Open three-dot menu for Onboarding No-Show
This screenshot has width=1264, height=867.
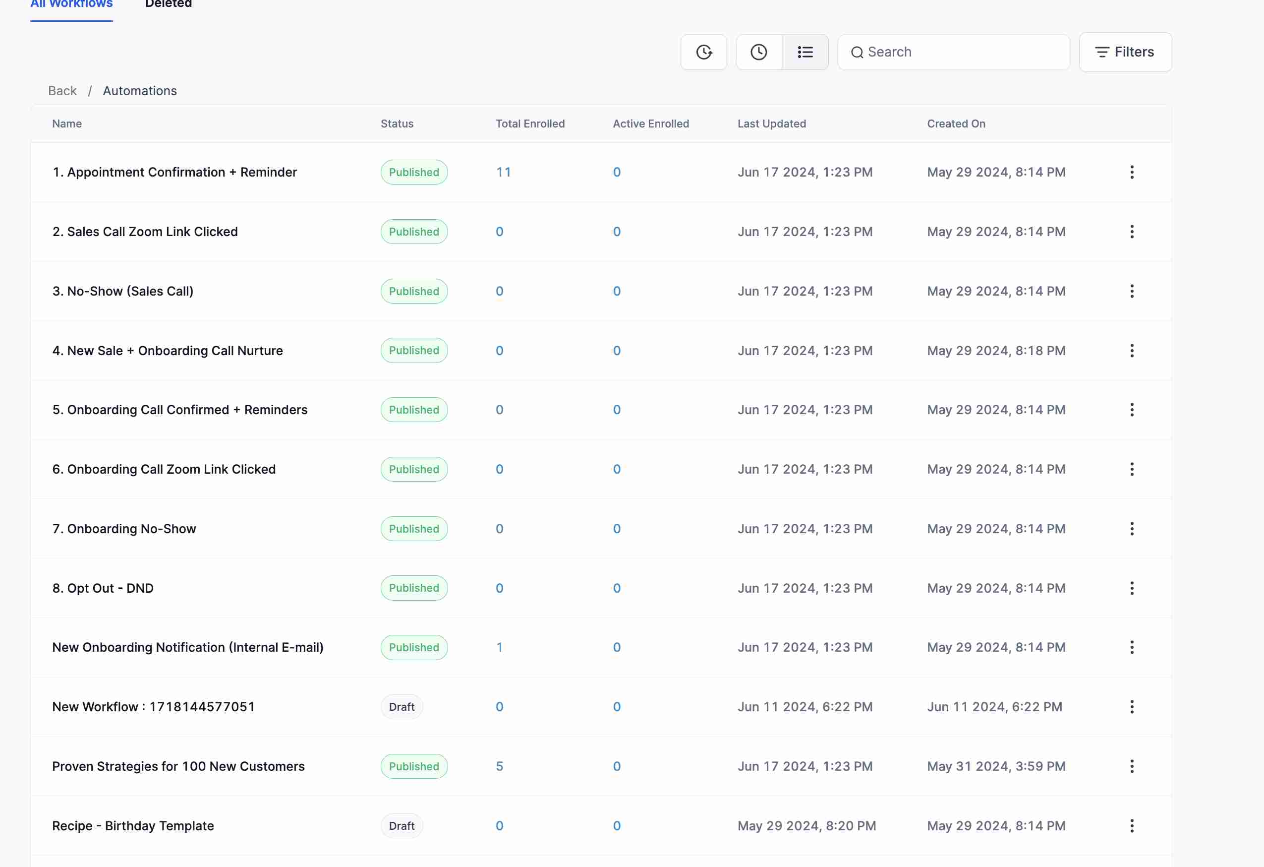point(1132,528)
